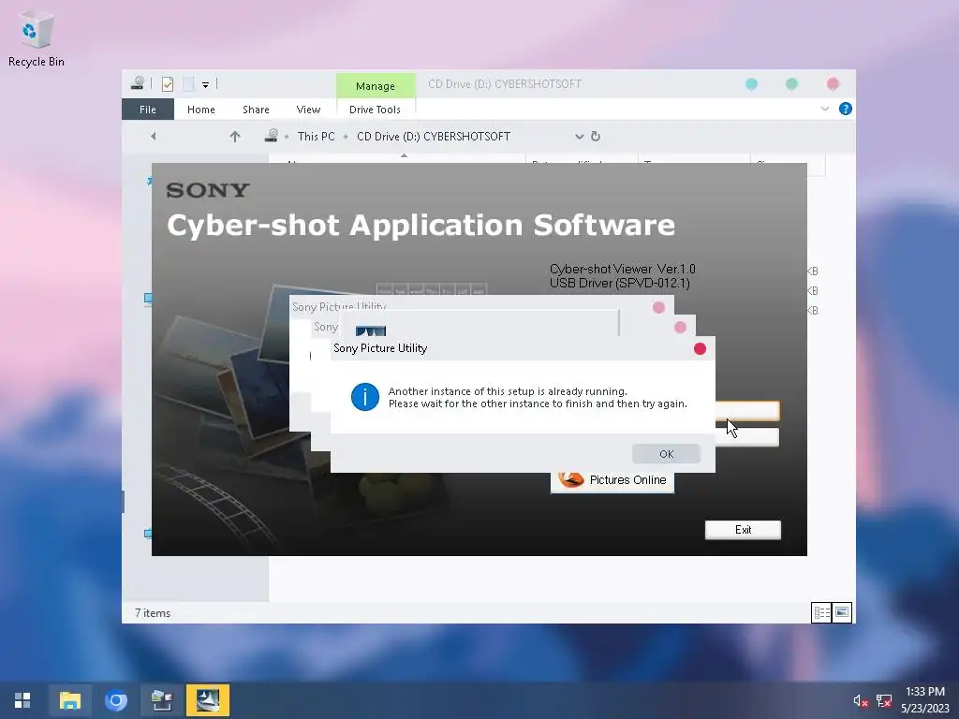The image size is (959, 719).
Task: Click the setup installer taskbar icon
Action: click(x=161, y=700)
